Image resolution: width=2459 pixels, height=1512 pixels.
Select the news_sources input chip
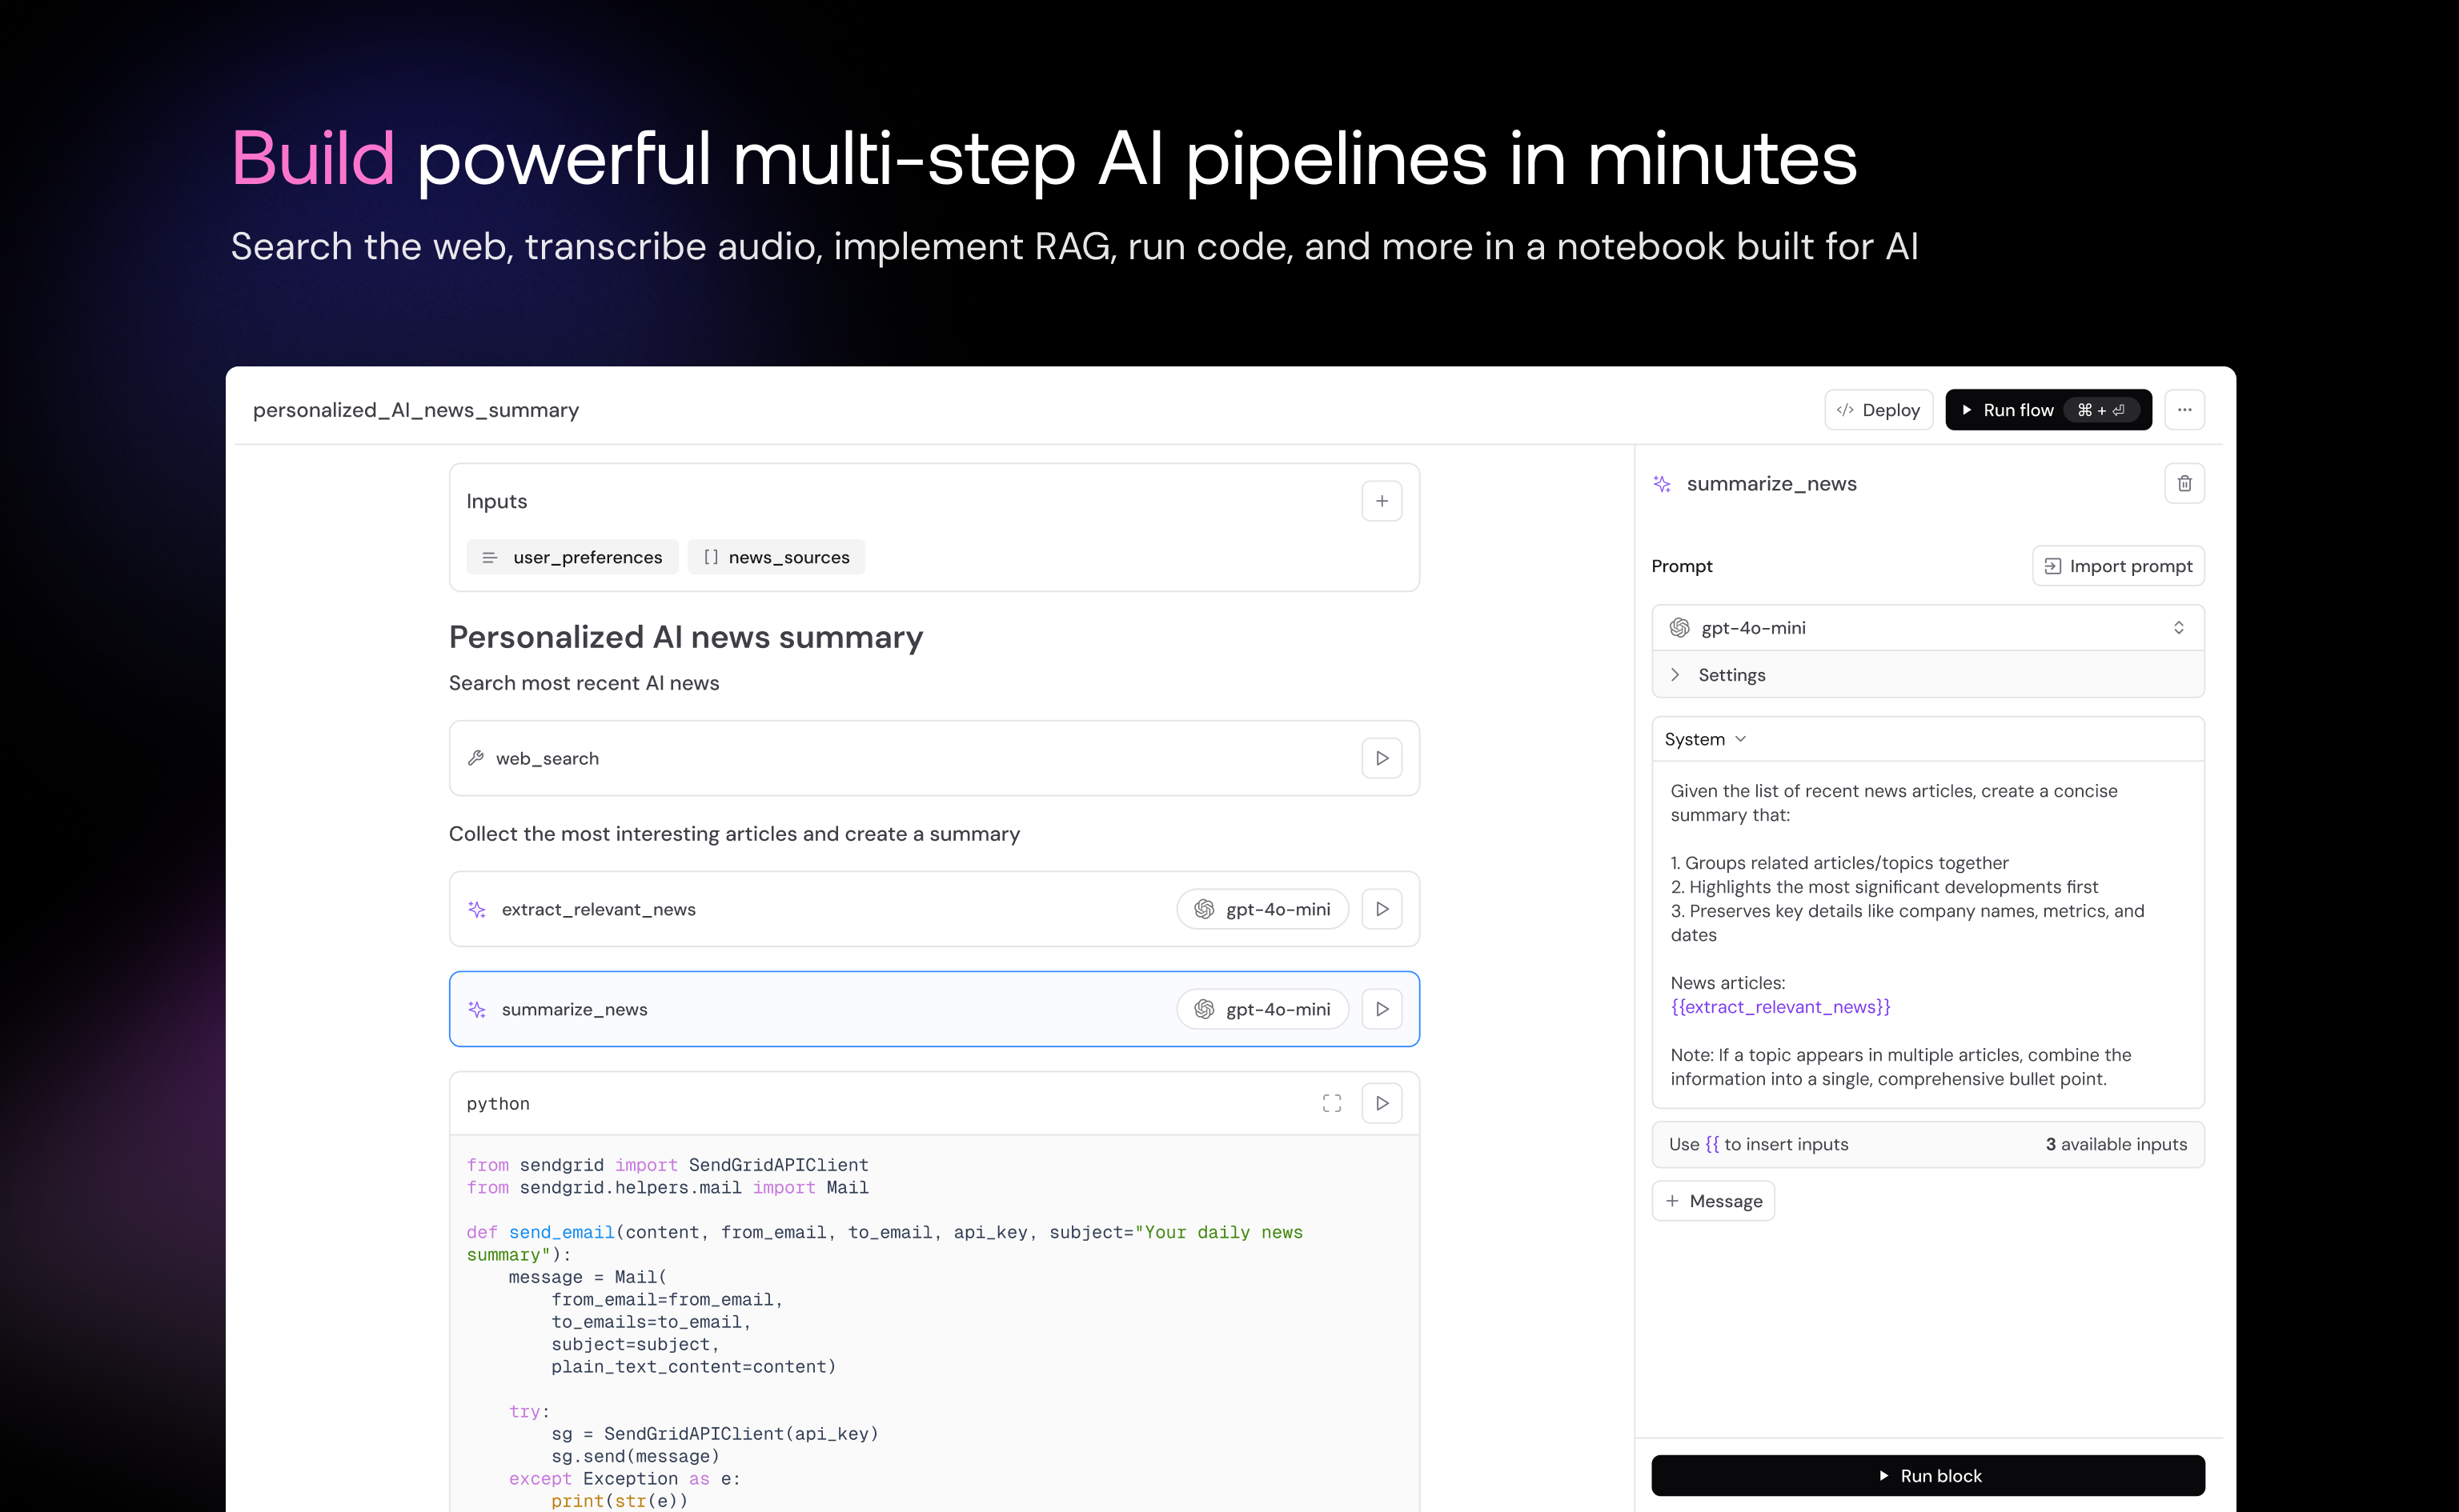point(776,557)
